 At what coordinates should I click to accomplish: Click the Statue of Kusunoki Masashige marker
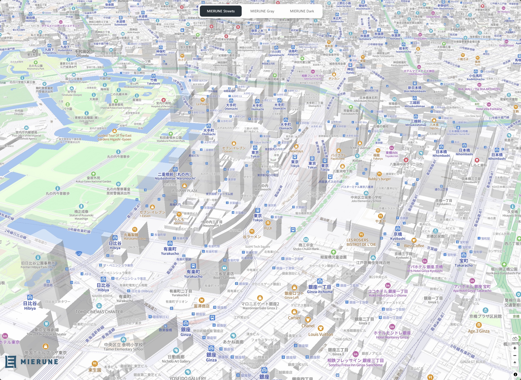tap(81, 206)
